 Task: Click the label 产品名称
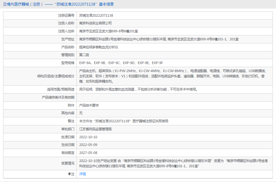(x=68, y=47)
